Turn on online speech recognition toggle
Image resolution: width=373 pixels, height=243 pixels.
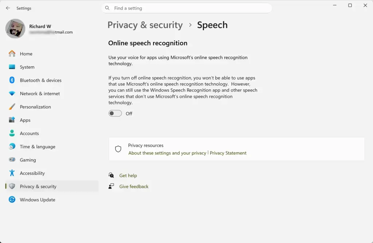(115, 113)
